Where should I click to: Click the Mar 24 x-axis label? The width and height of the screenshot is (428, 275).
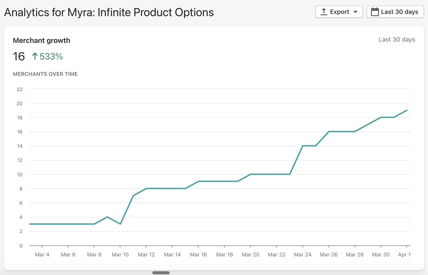[303, 255]
